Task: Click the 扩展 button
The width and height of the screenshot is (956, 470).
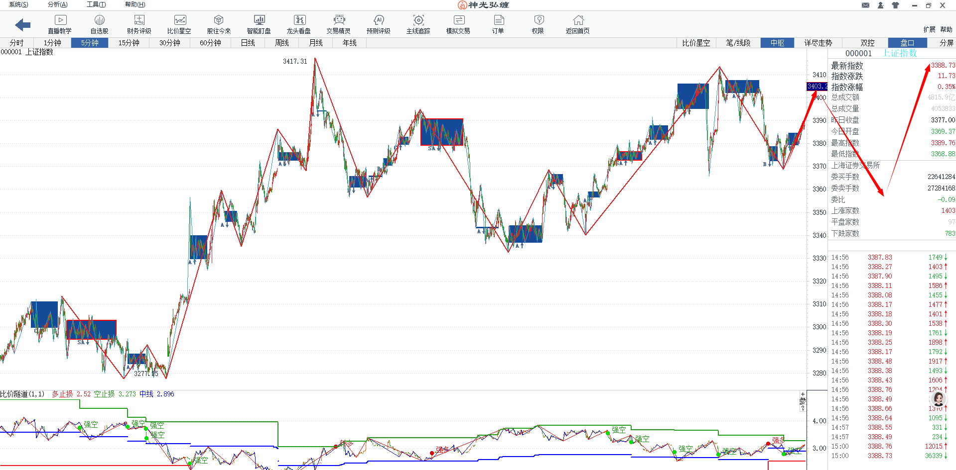Action: click(929, 29)
